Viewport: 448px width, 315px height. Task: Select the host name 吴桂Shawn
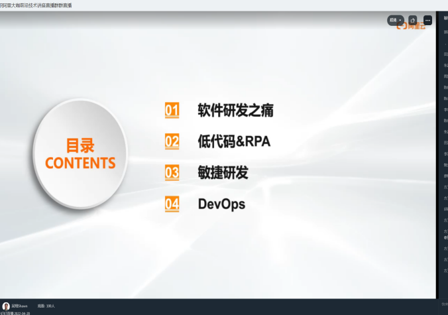(x=19, y=306)
